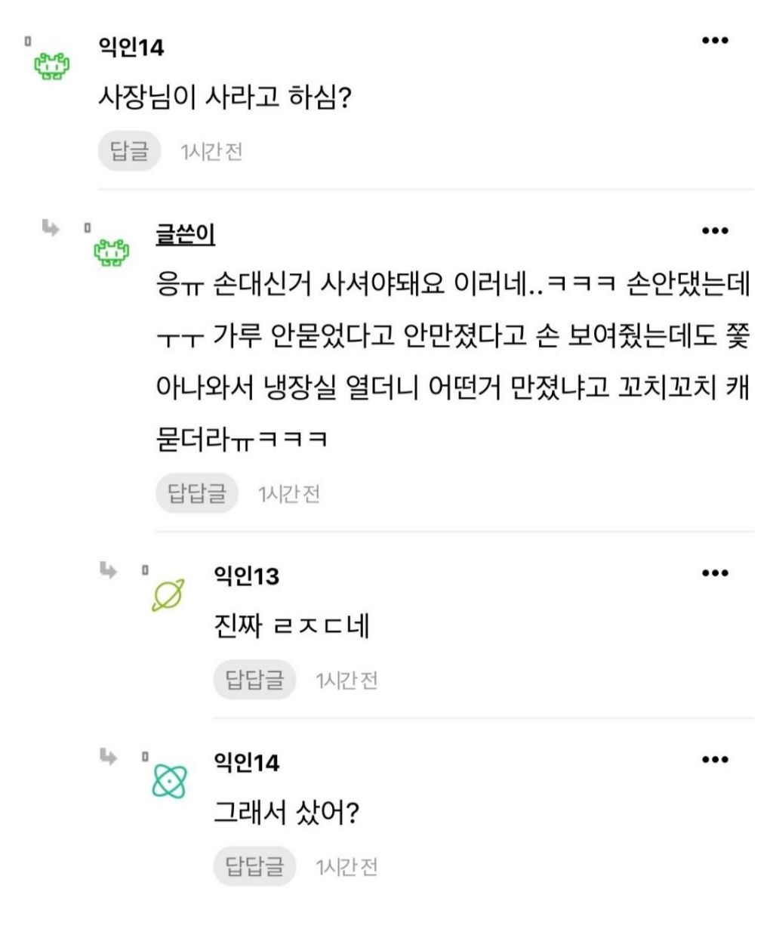The width and height of the screenshot is (773, 932).
Task: Open the three-dot menu on 익인13's reply
Action: point(714,573)
